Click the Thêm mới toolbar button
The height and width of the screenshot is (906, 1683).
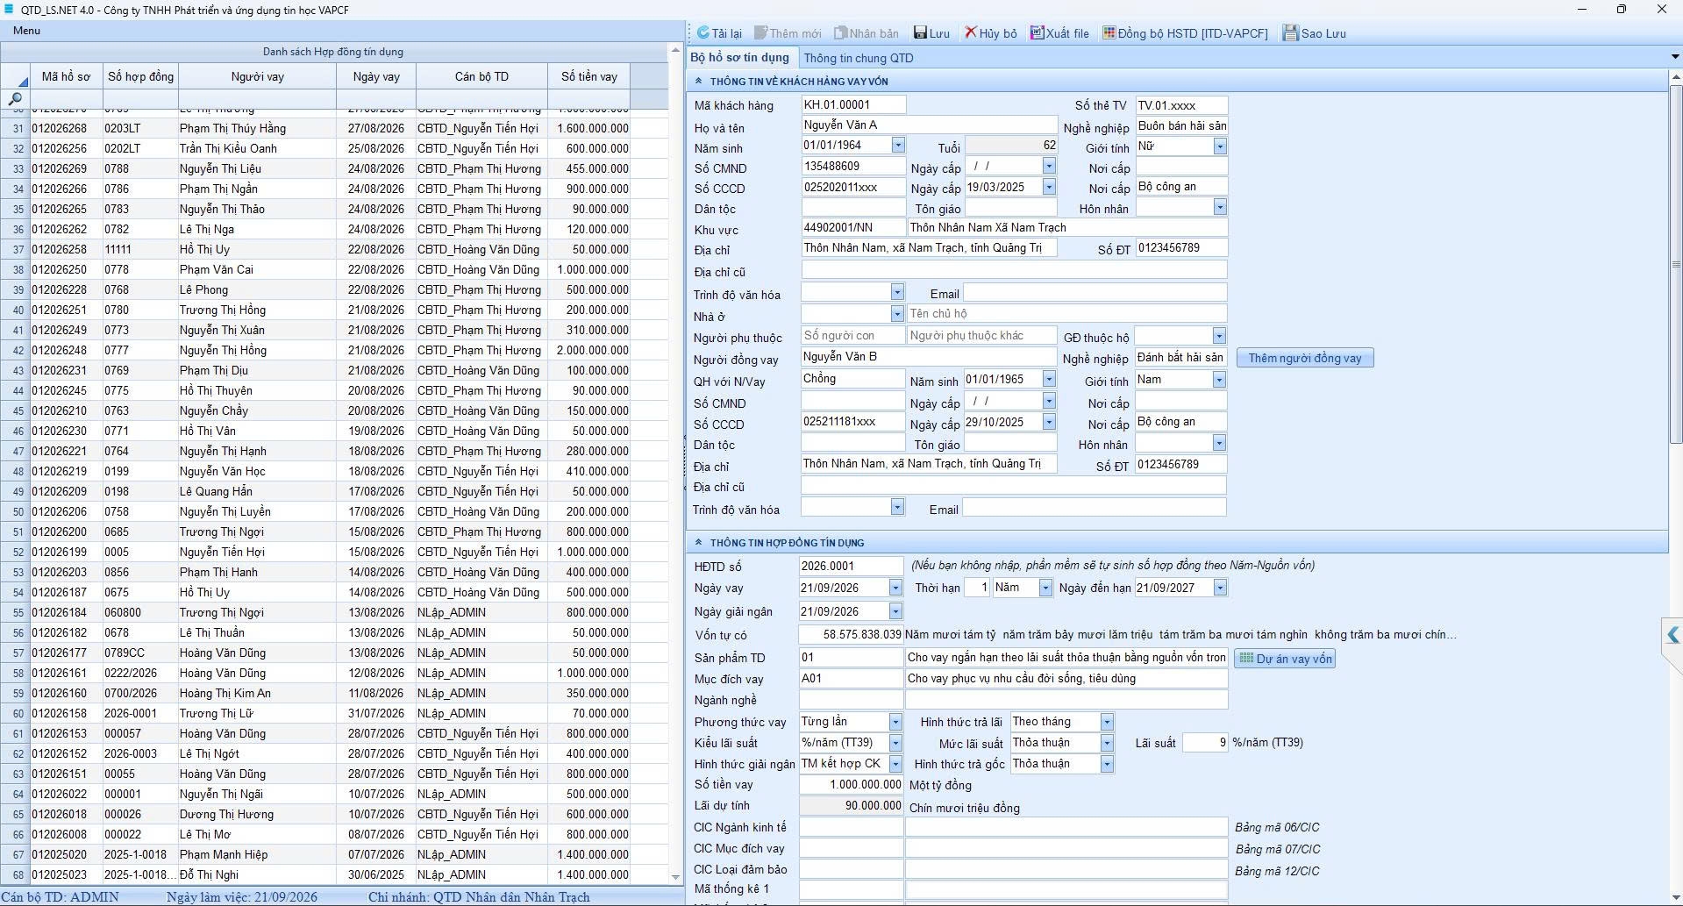[788, 33]
